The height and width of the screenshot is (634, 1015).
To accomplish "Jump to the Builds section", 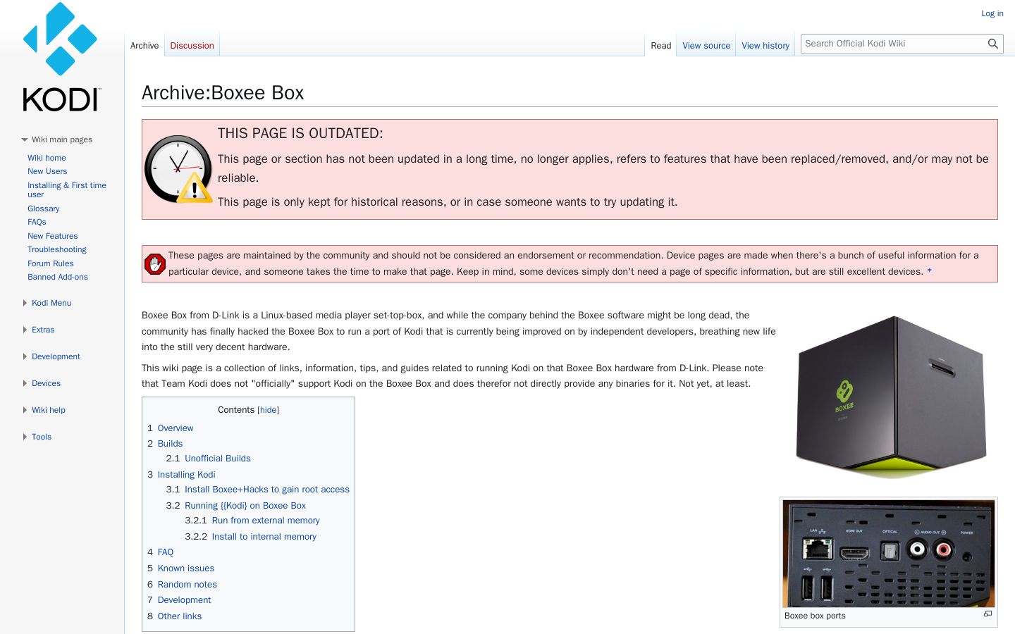I will [170, 444].
